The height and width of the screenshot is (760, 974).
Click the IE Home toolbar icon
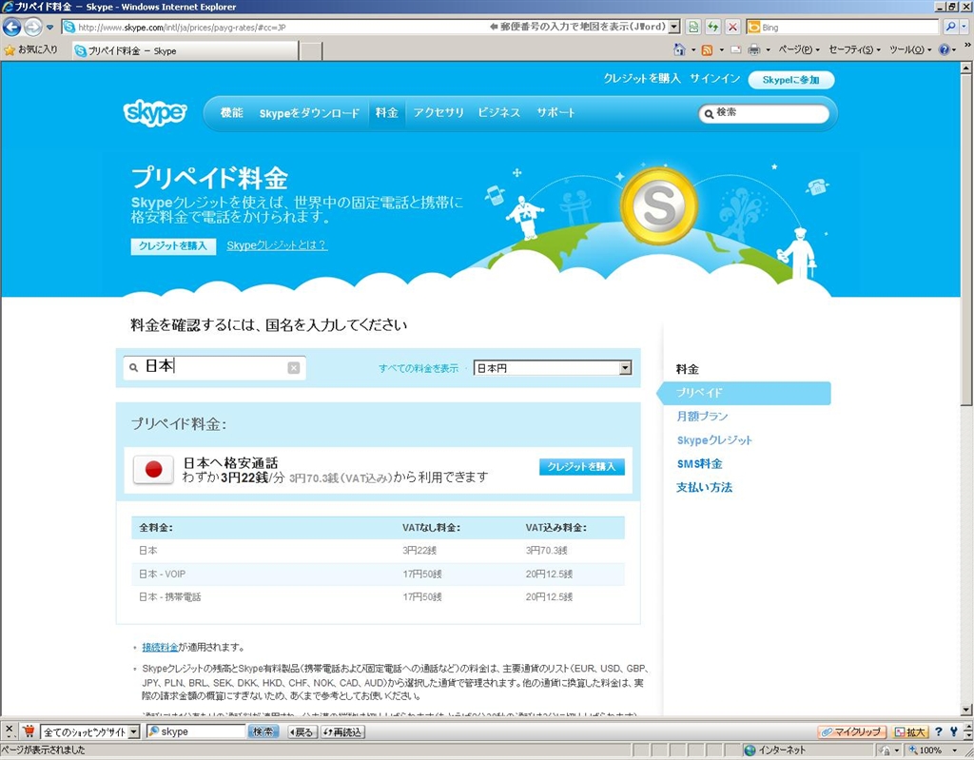click(679, 49)
